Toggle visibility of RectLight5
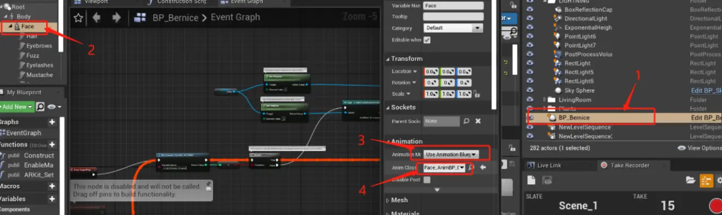The height and width of the screenshot is (215, 722). tap(529, 72)
